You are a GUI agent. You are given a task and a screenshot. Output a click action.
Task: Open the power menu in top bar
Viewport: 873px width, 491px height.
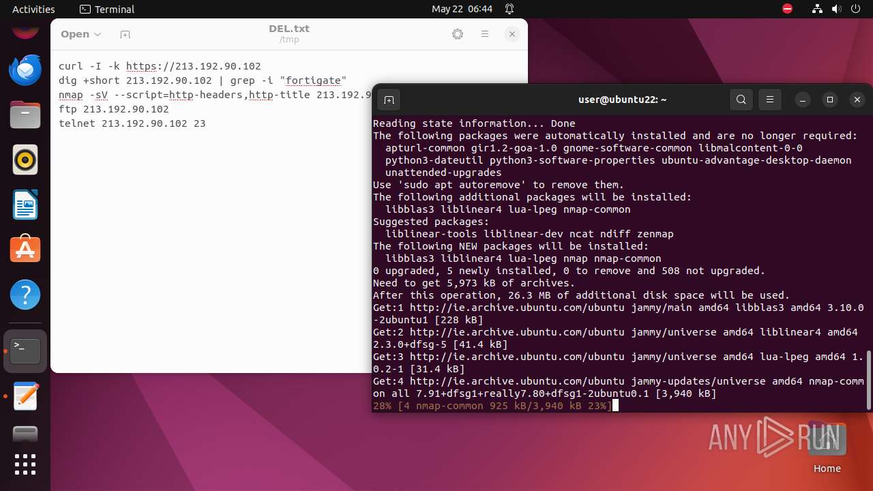(856, 9)
